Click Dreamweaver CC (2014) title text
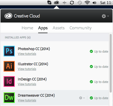The width and height of the screenshot is (113, 106). pyautogui.click(x=36, y=95)
